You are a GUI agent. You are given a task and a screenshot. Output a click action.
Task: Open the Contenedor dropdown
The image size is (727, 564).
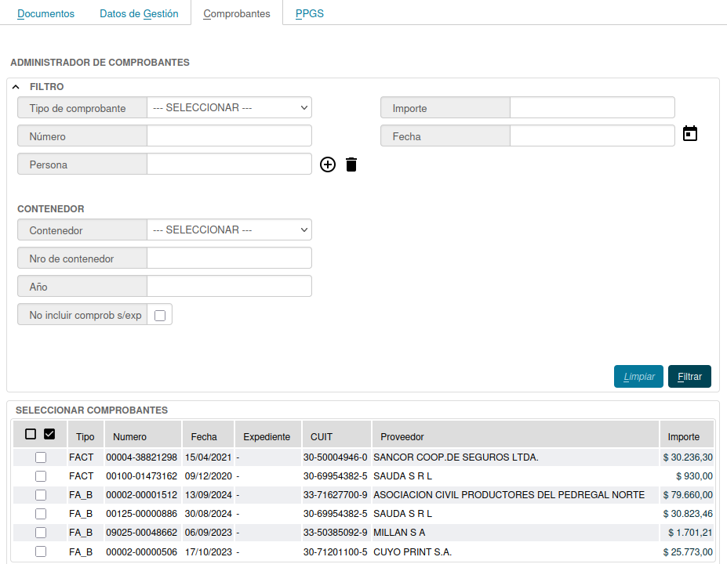[229, 230]
